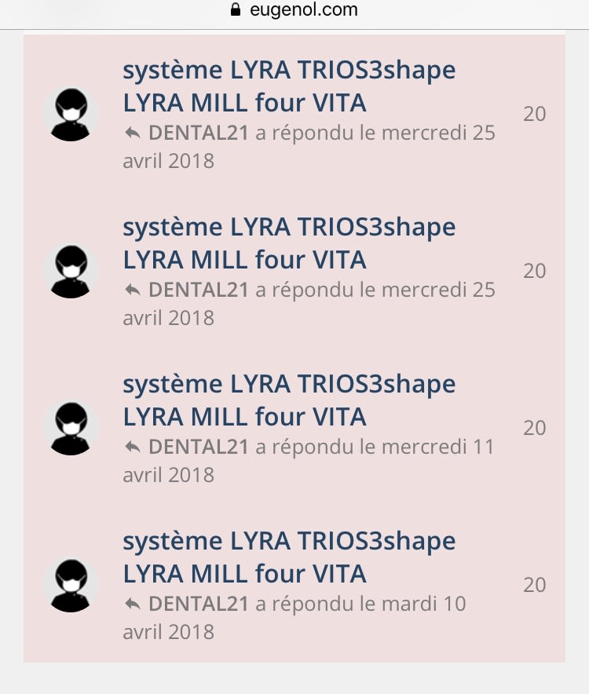Image resolution: width=589 pixels, height=694 pixels.
Task: Click the reply count 20 of the first thread
Action: tap(535, 114)
